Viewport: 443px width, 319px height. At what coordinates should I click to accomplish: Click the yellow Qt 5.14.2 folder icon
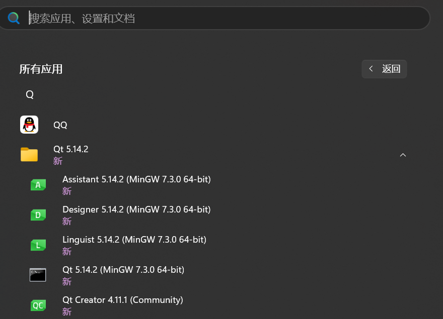click(x=29, y=155)
